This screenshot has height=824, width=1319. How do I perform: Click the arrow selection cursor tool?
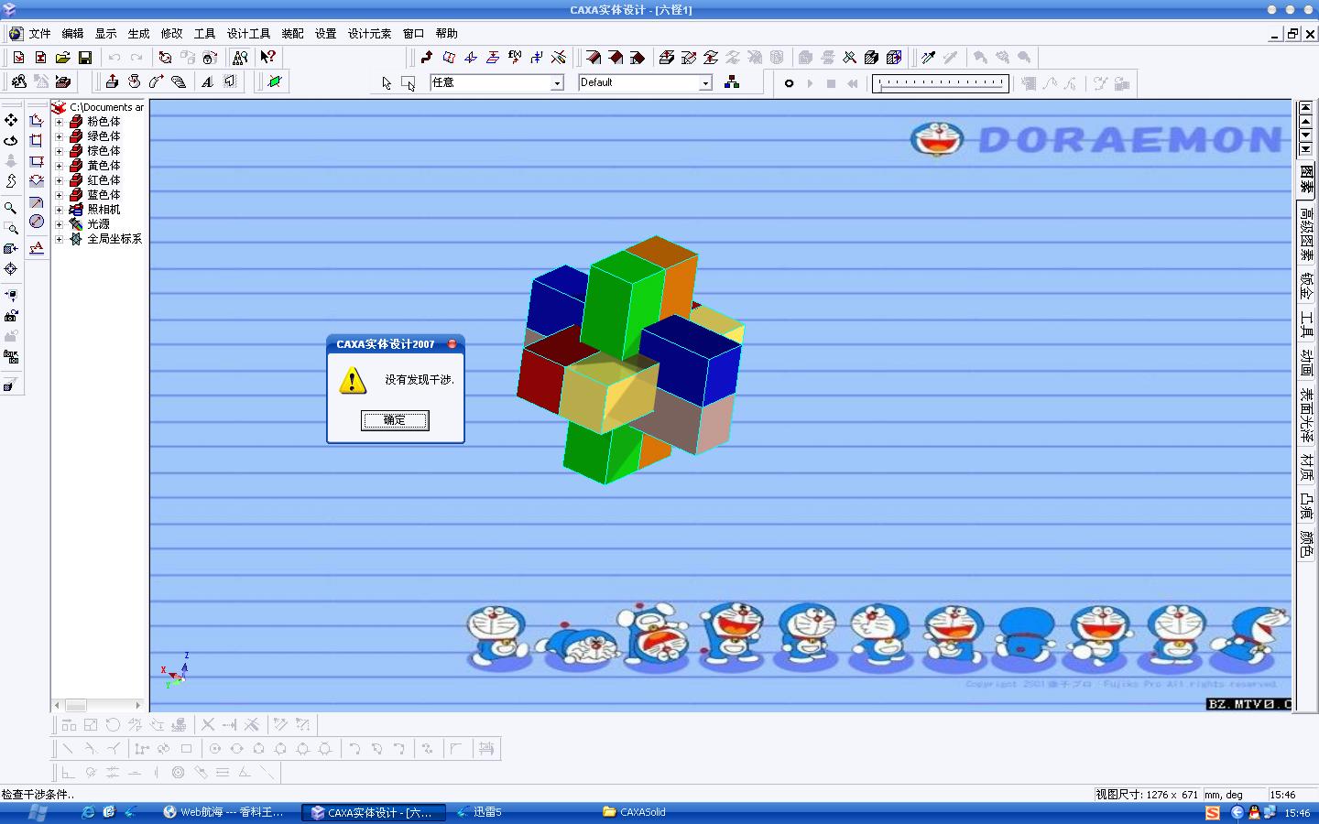pos(387,83)
